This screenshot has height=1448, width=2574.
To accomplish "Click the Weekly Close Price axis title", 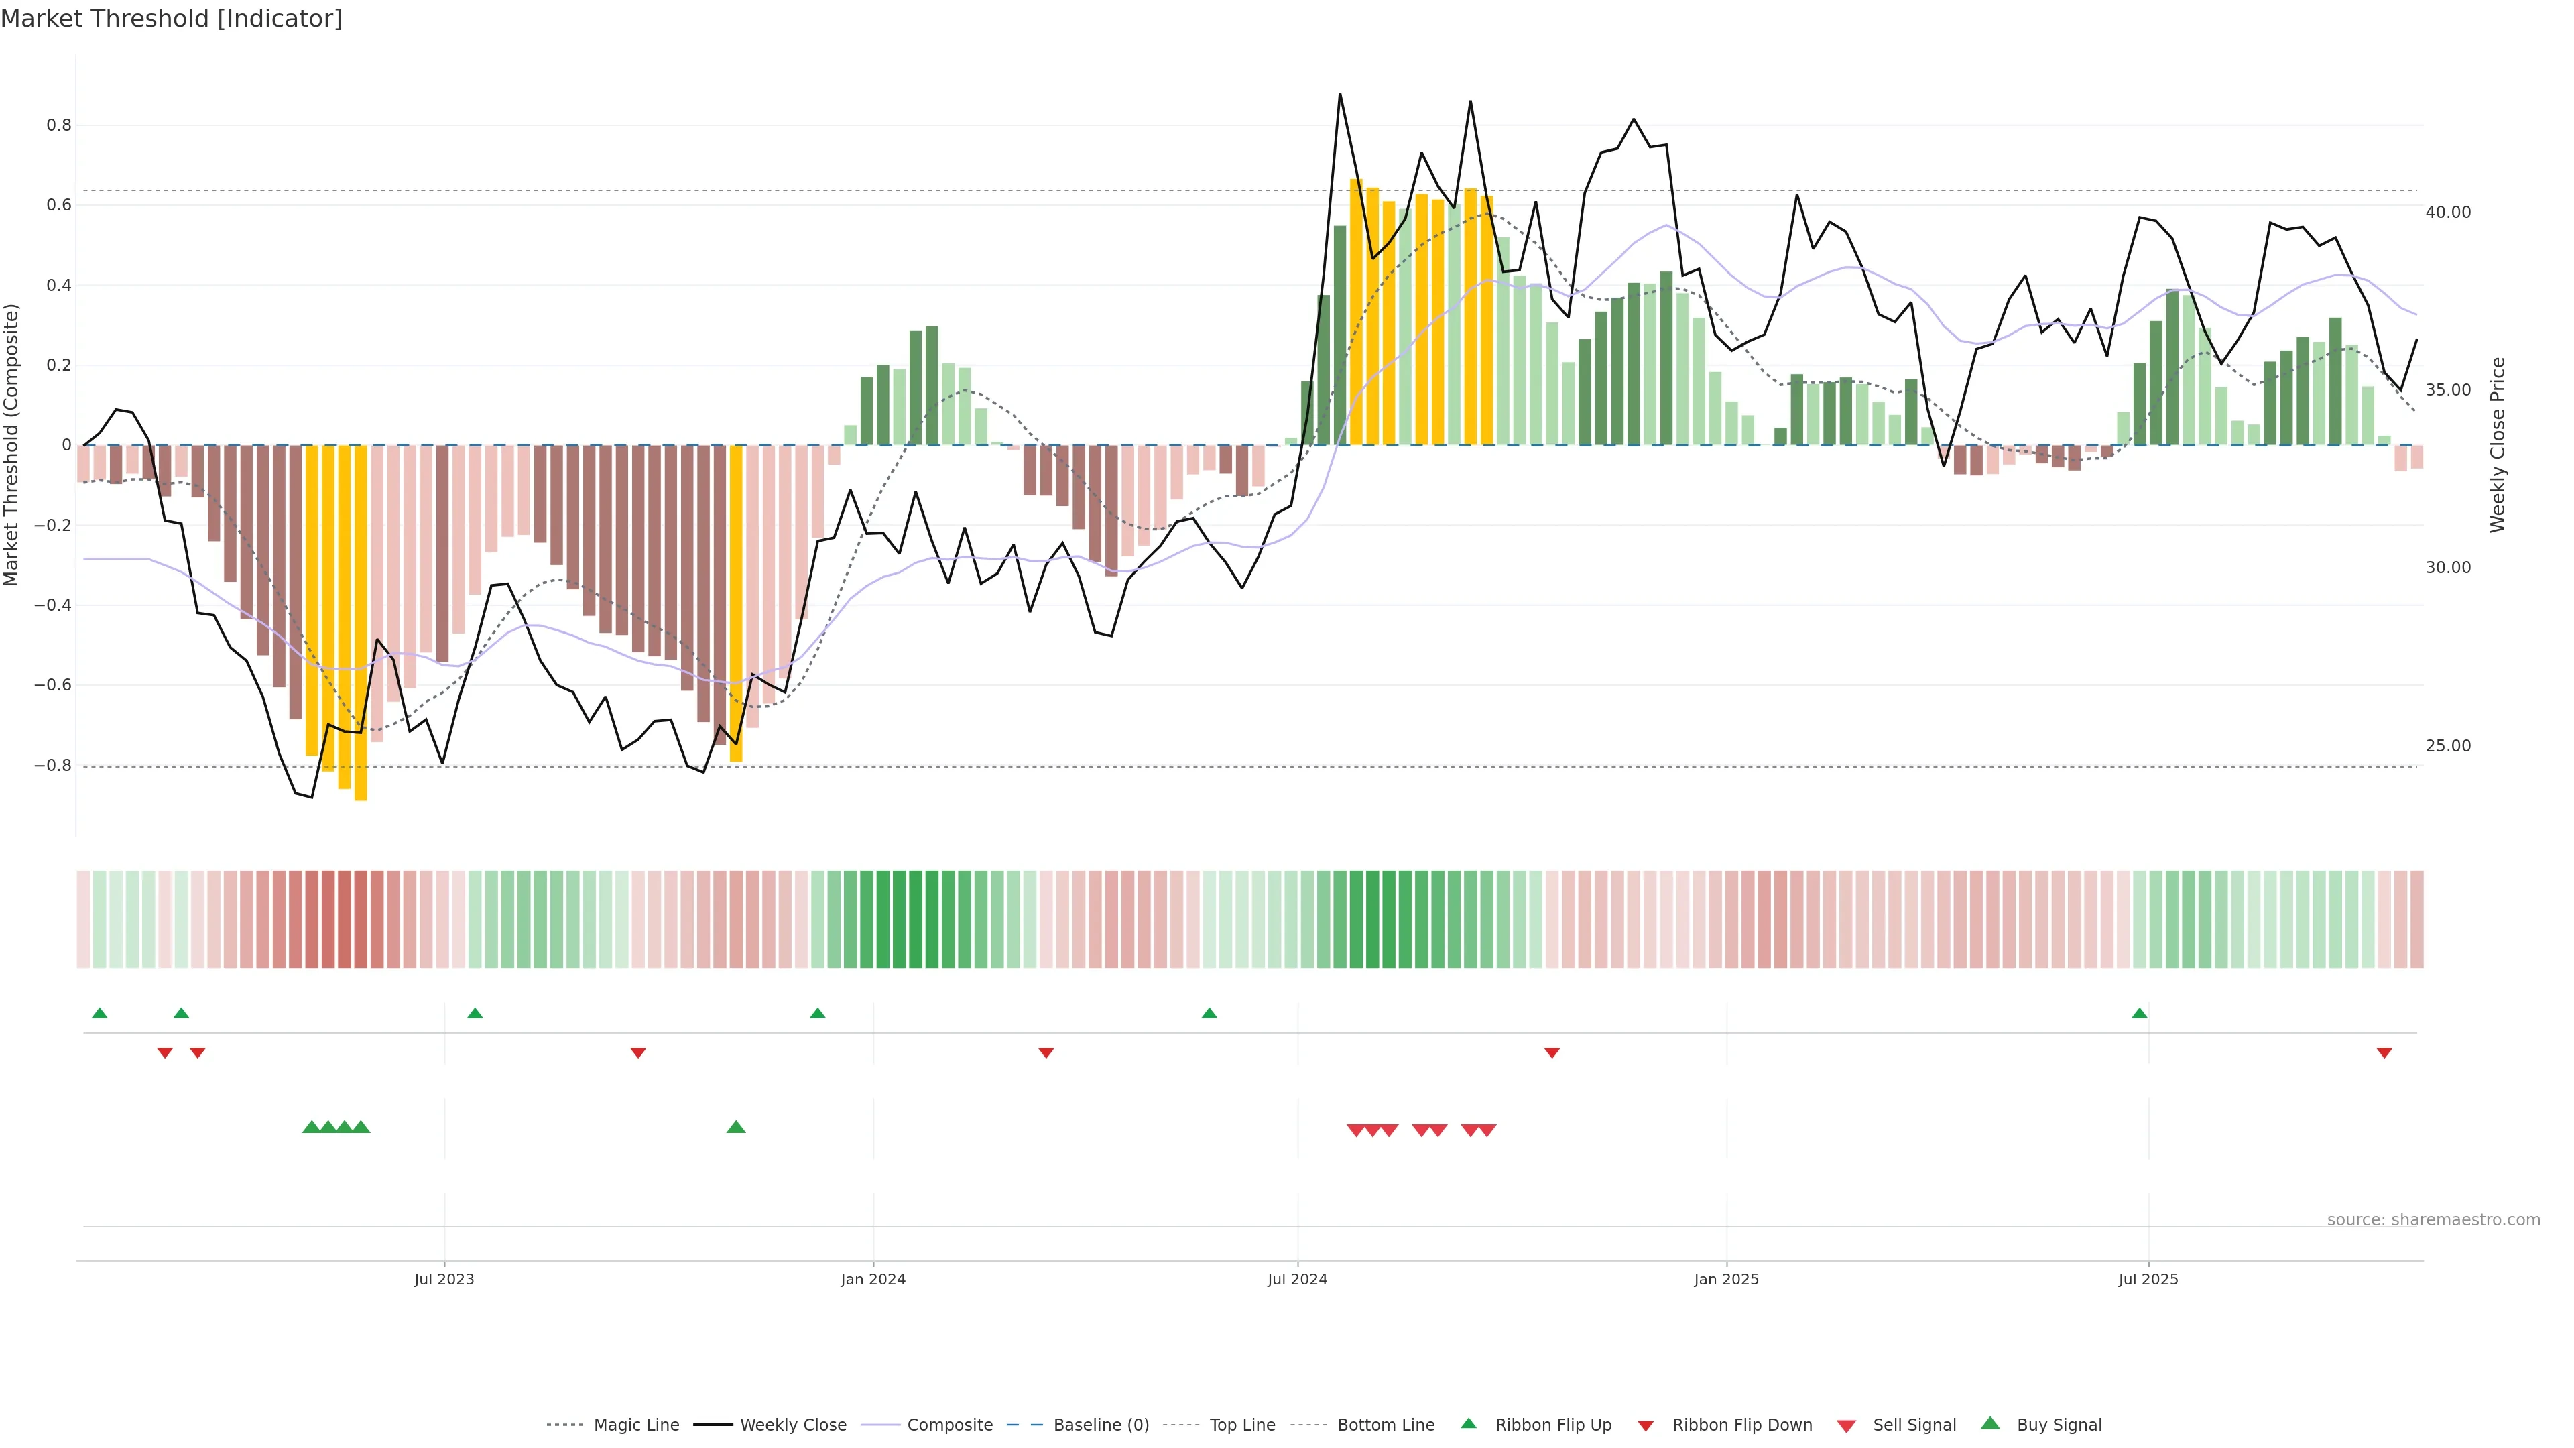I will click(x=2498, y=444).
